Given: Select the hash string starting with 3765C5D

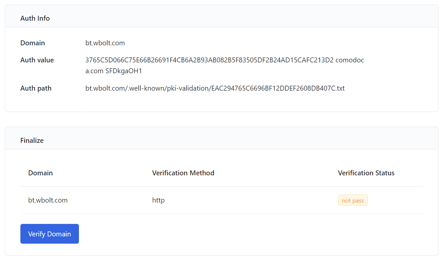Looking at the screenshot, I should coord(209,60).
